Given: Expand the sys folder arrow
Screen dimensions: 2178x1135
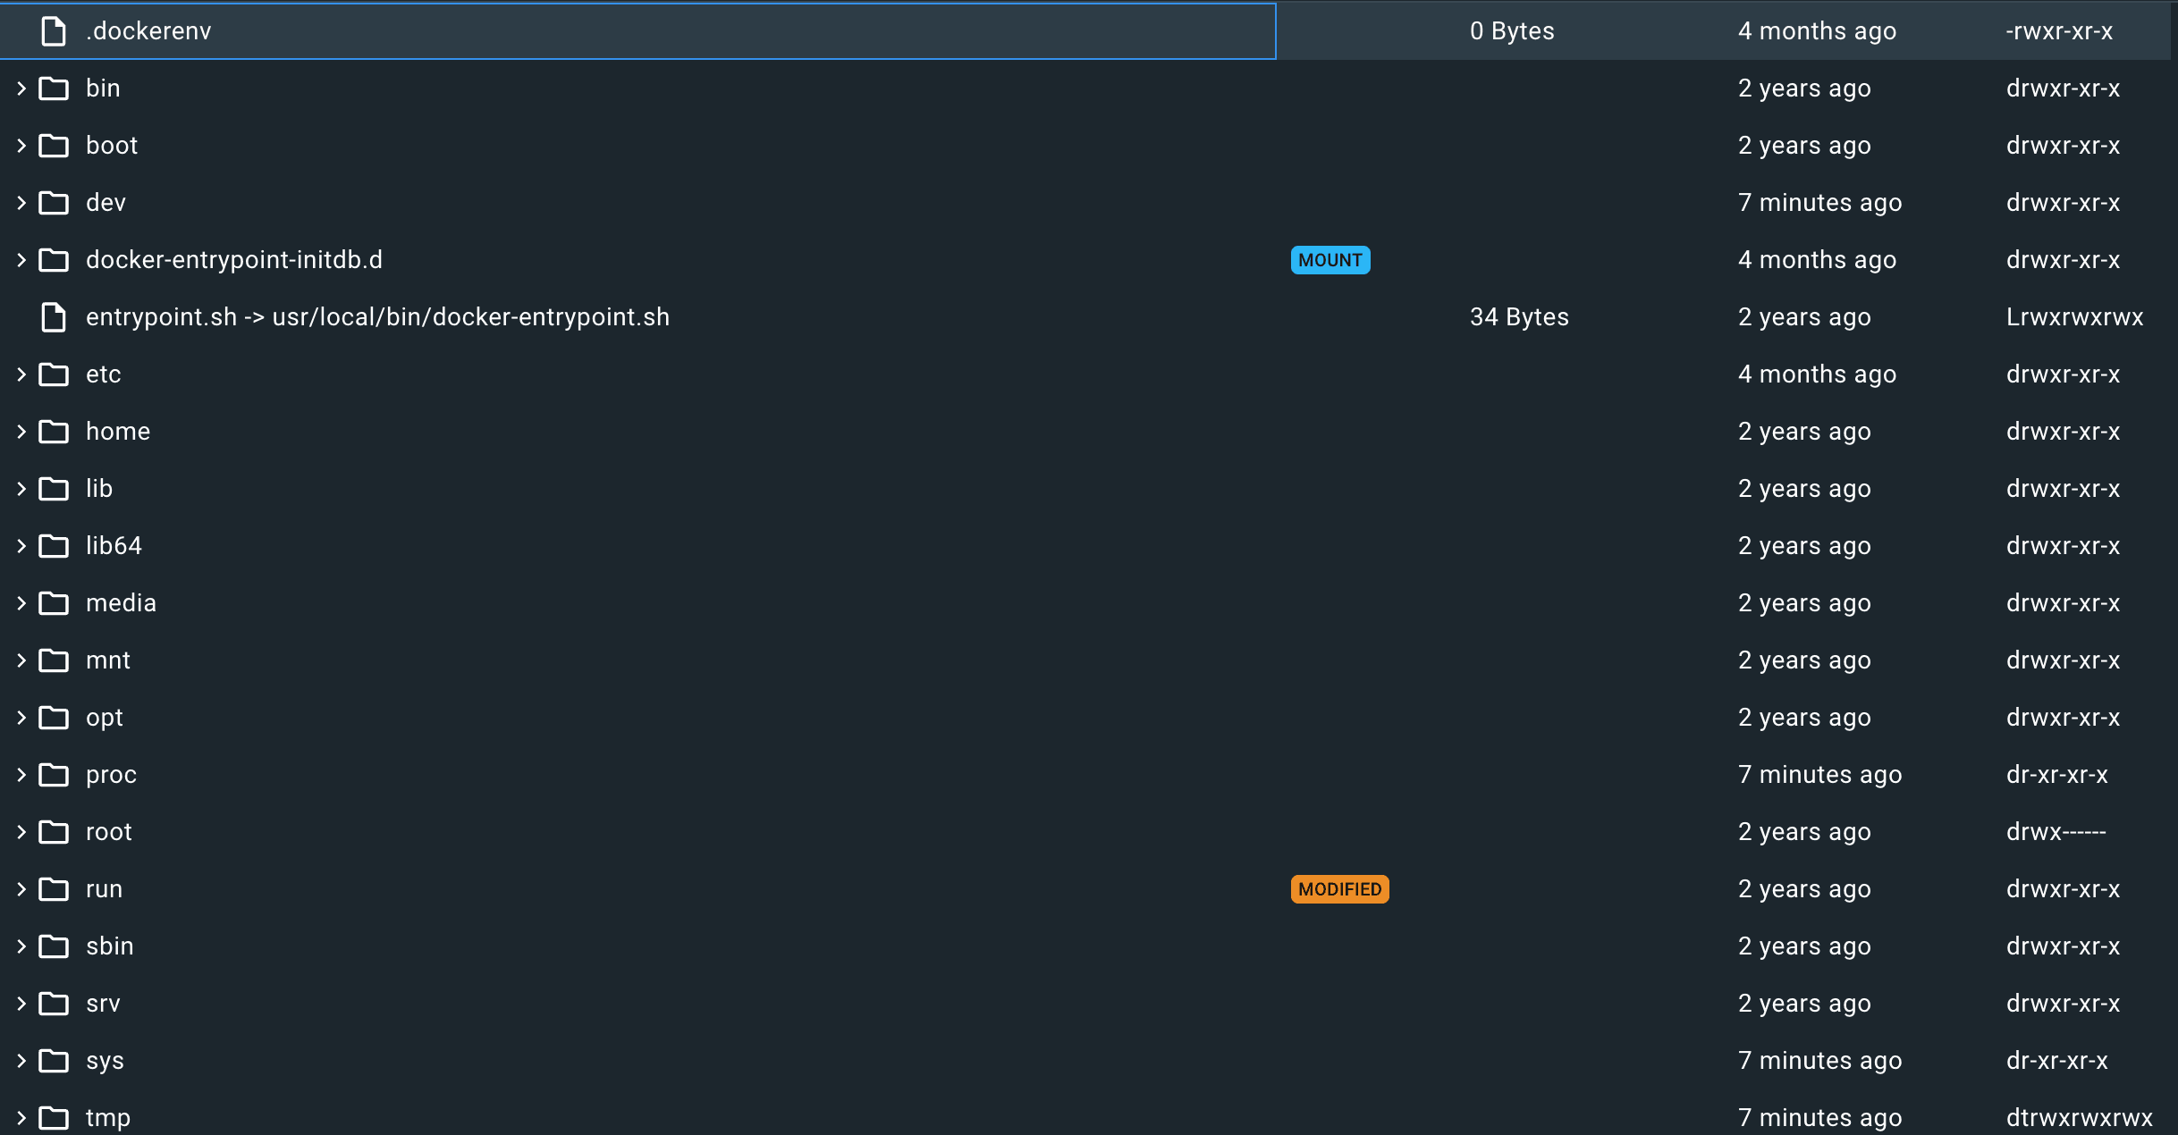Looking at the screenshot, I should coord(21,1061).
